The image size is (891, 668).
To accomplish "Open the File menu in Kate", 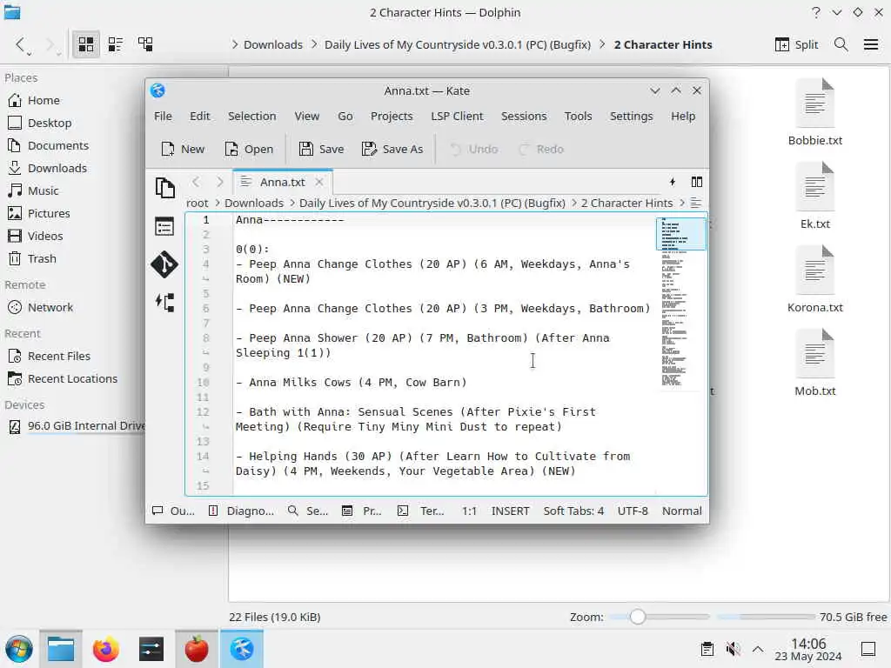I will click(x=163, y=116).
